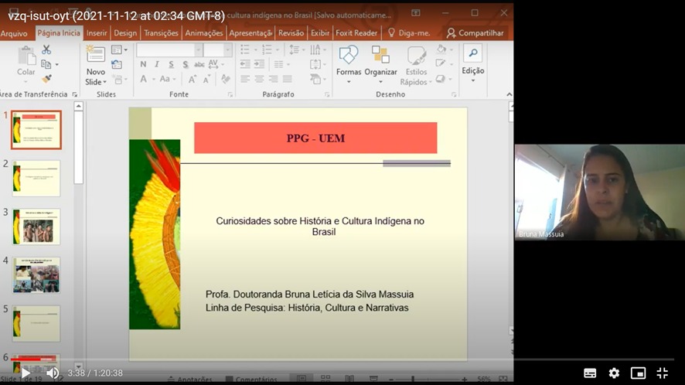Expand the Organizar dropdown arrow

click(x=380, y=82)
